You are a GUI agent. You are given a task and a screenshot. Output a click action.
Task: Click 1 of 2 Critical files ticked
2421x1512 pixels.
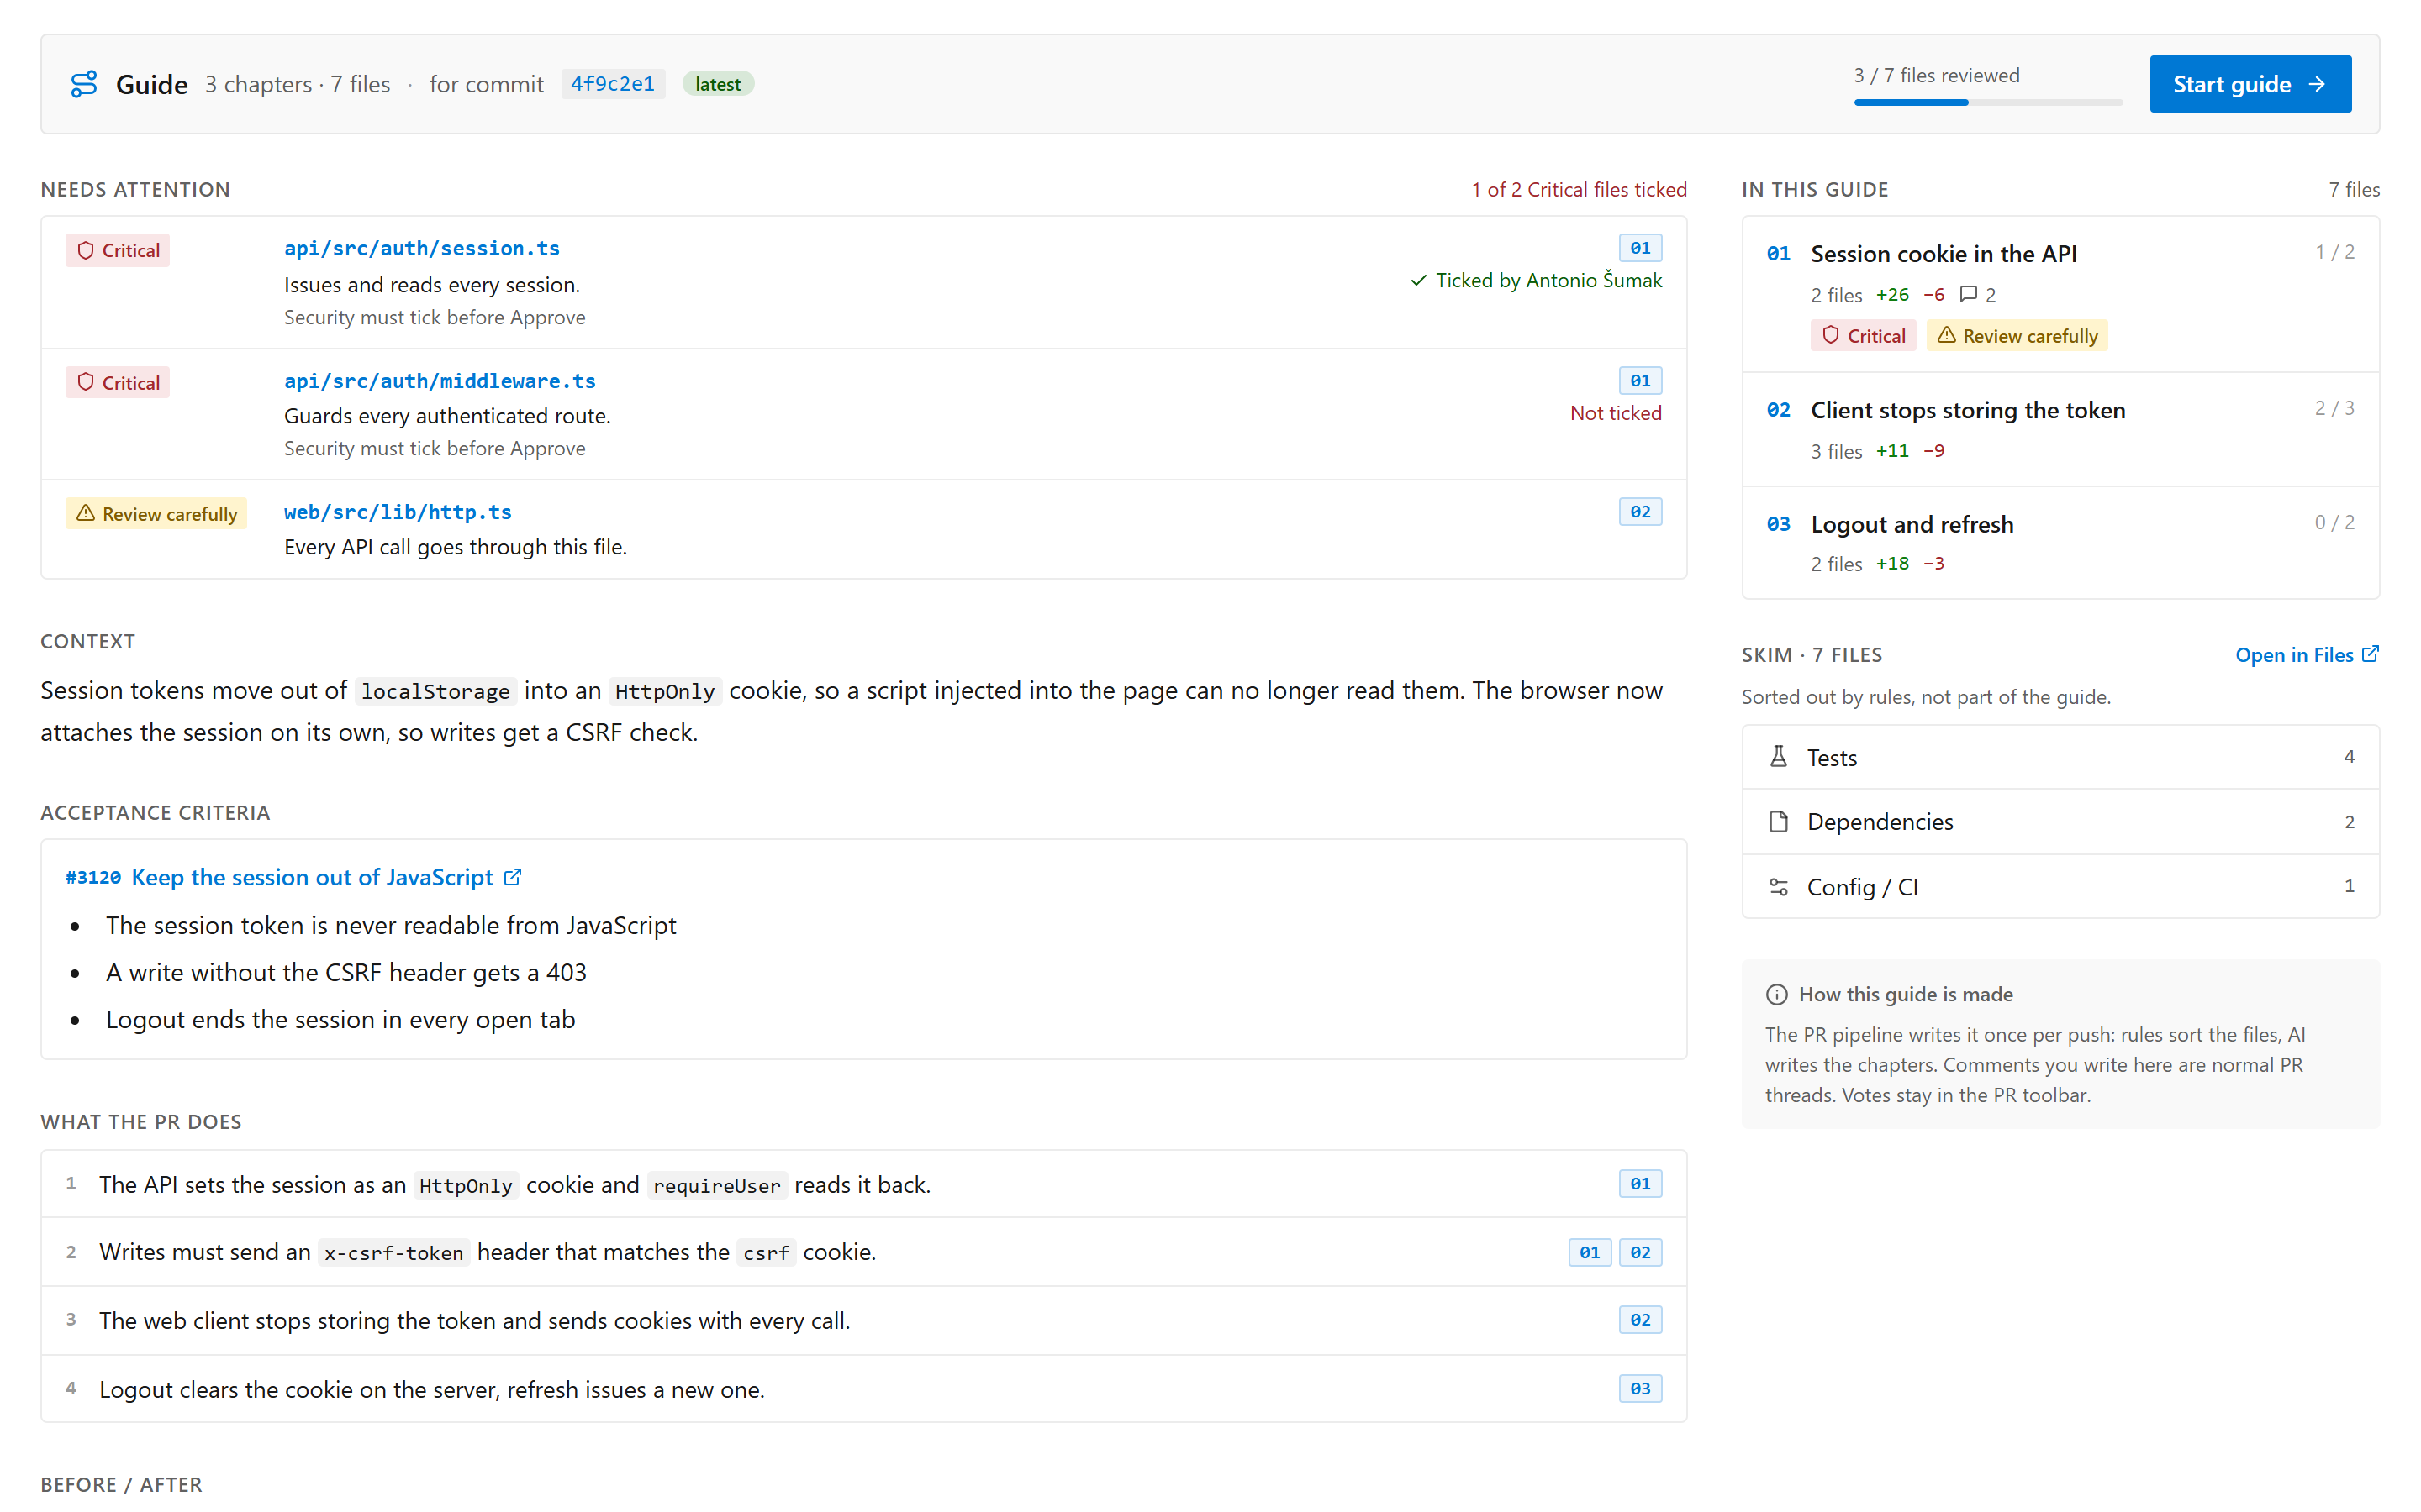click(x=1579, y=189)
